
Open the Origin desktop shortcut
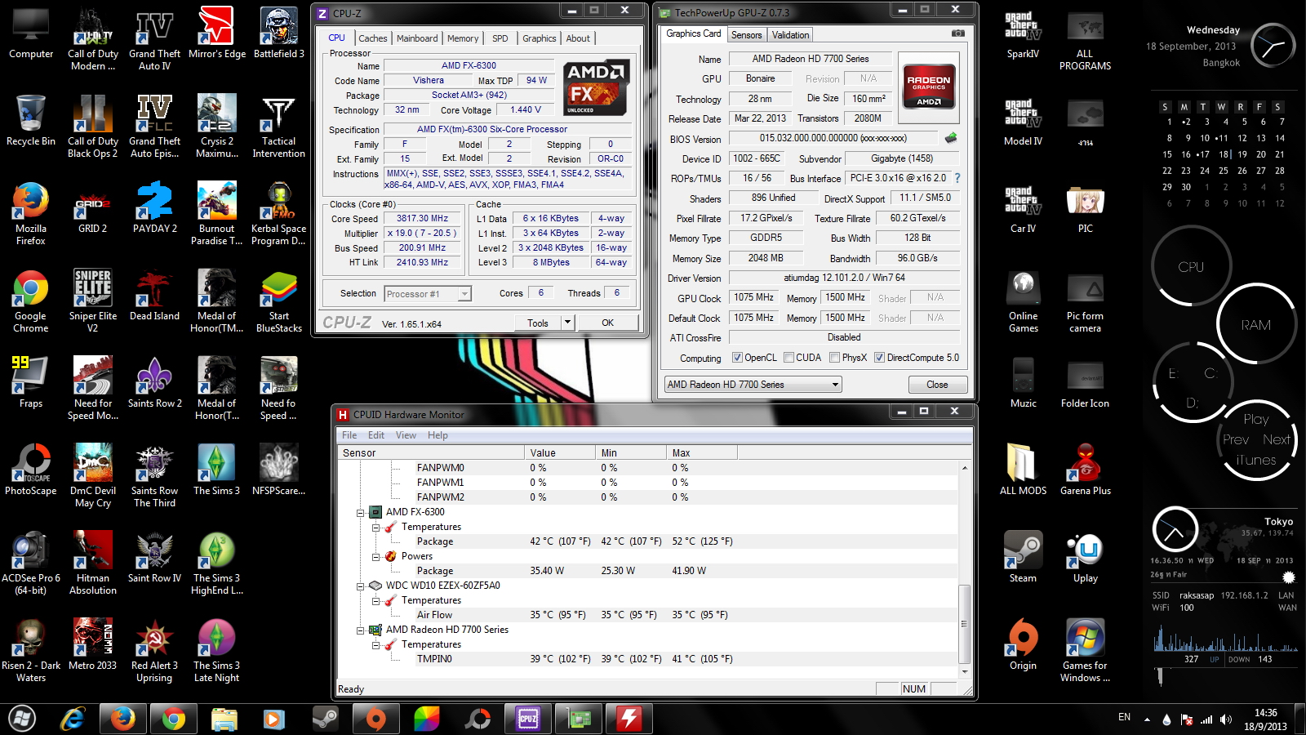pyautogui.click(x=1023, y=645)
